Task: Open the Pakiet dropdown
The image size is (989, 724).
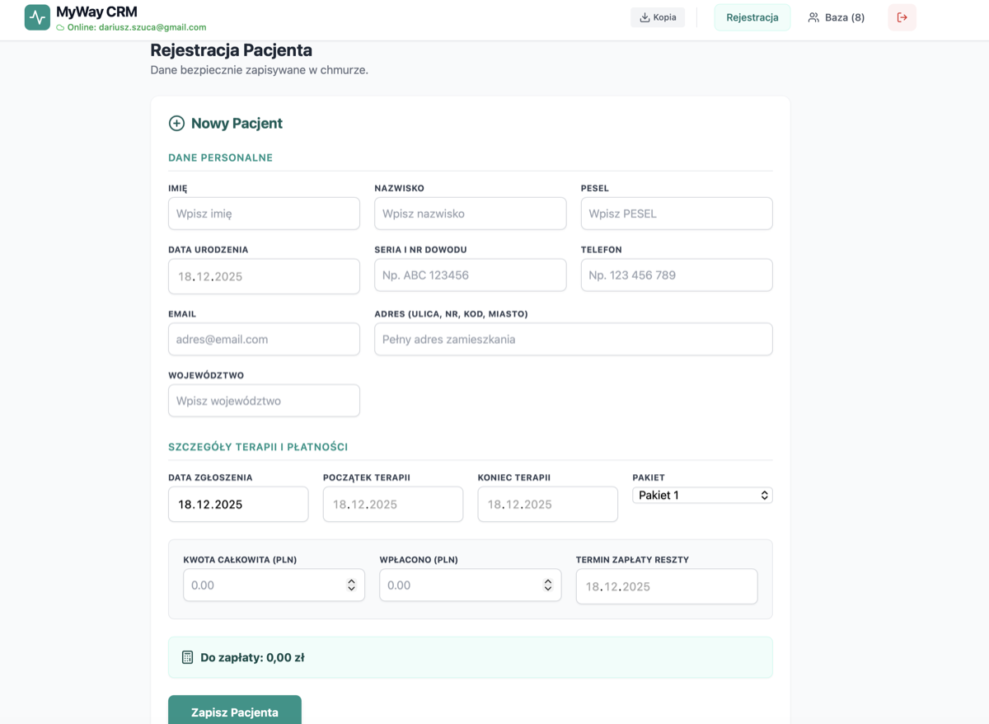Action: (x=701, y=495)
